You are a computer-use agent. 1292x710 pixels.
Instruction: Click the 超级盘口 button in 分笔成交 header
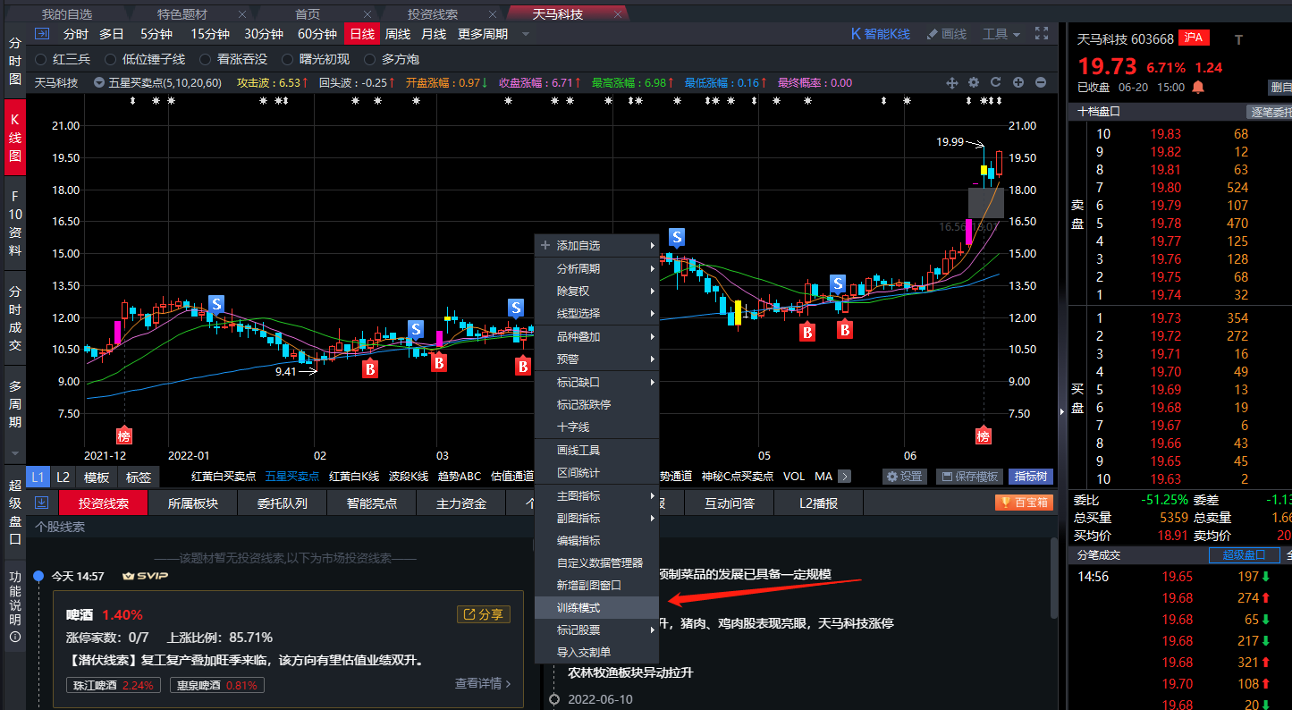tap(1244, 555)
